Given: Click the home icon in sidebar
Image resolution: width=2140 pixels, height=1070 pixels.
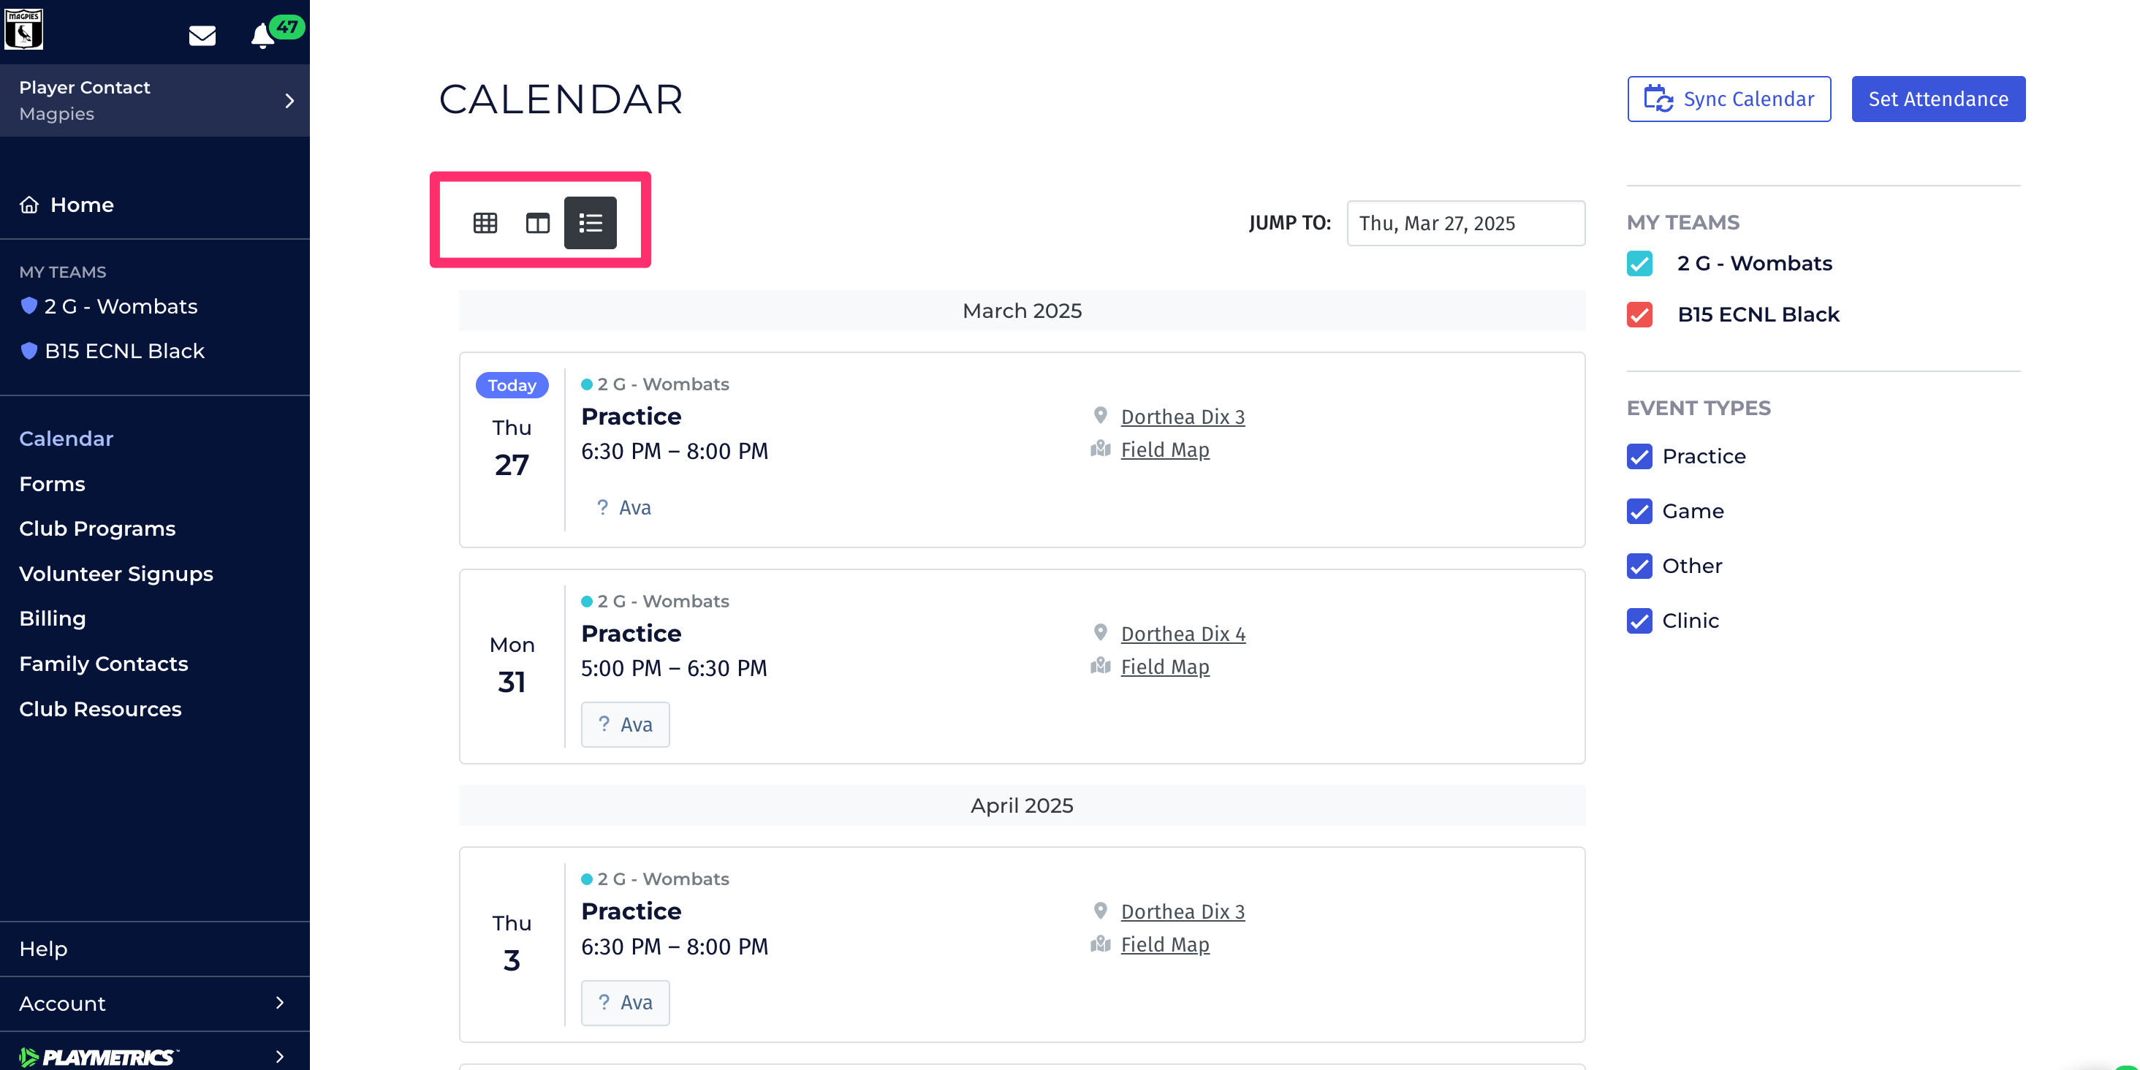Looking at the screenshot, I should [29, 205].
